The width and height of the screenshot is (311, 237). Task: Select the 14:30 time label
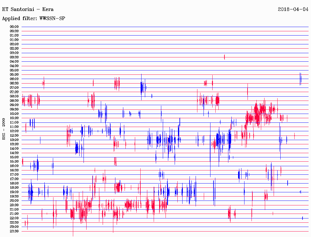point(14,153)
